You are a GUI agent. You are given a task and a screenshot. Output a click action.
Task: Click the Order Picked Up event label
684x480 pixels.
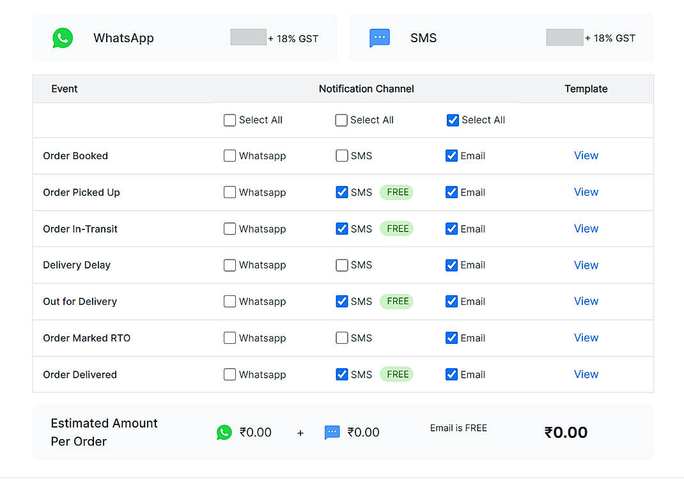pos(81,192)
